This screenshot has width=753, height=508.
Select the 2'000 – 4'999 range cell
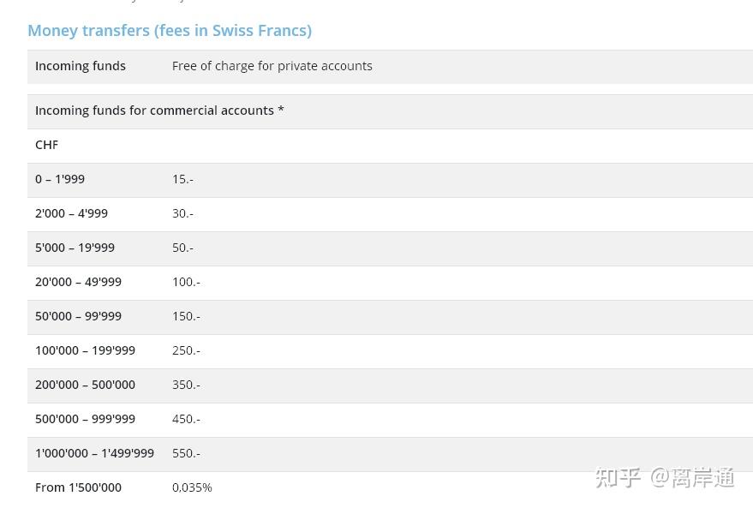click(x=71, y=213)
